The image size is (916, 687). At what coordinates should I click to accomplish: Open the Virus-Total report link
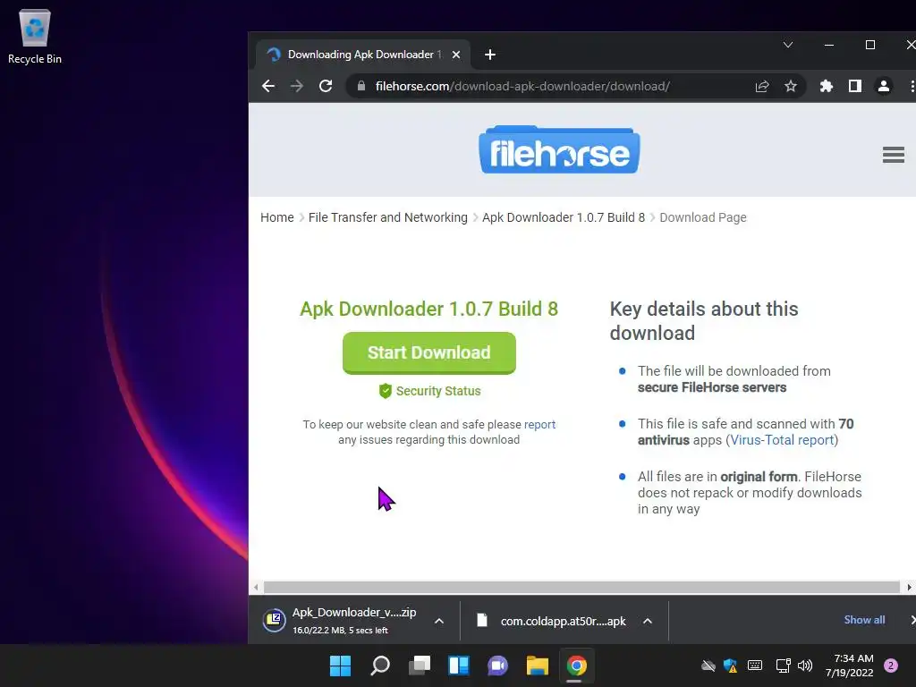coord(782,440)
